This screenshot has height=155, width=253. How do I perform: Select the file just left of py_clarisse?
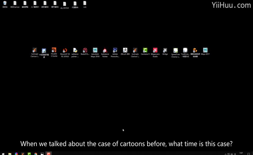click(55, 4)
